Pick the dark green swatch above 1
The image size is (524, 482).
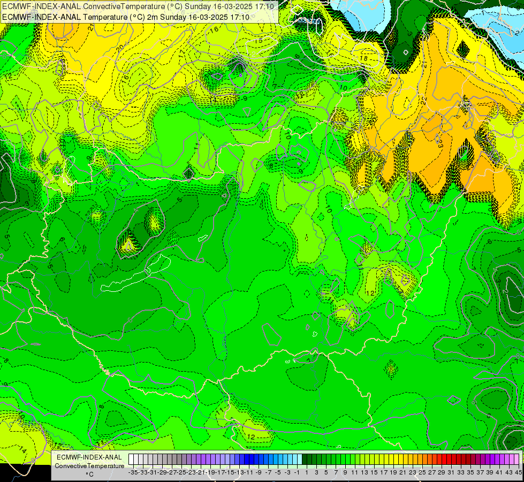point(305,460)
